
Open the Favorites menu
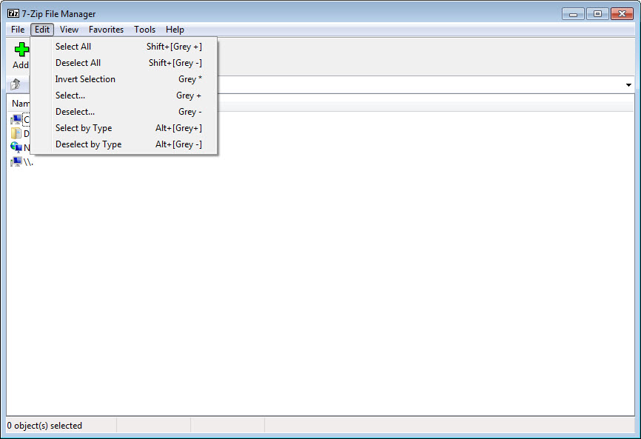point(107,30)
